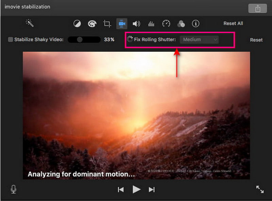Image resolution: width=272 pixels, height=201 pixels.
Task: Click Reset All to clear adjustments
Action: [x=233, y=23]
